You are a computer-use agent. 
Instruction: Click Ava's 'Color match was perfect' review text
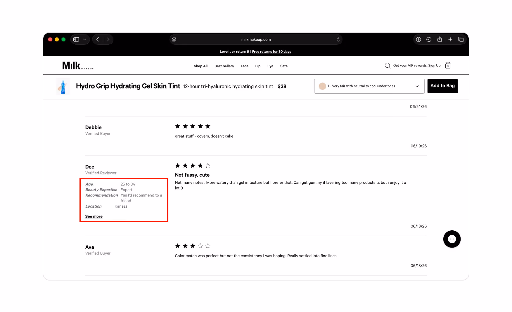pyautogui.click(x=256, y=256)
